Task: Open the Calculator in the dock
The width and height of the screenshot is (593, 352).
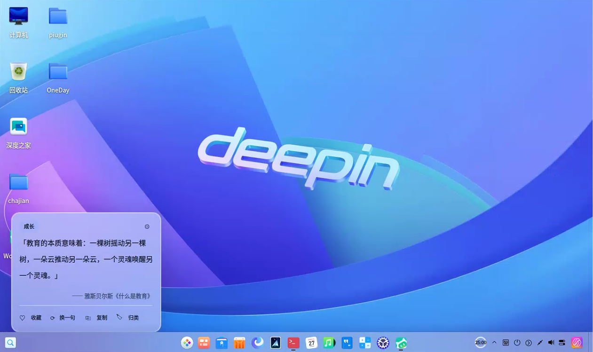Action: coord(365,343)
